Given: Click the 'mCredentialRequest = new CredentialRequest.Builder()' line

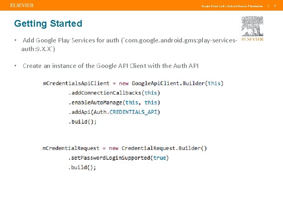Looking at the screenshot, I should coord(125,148).
